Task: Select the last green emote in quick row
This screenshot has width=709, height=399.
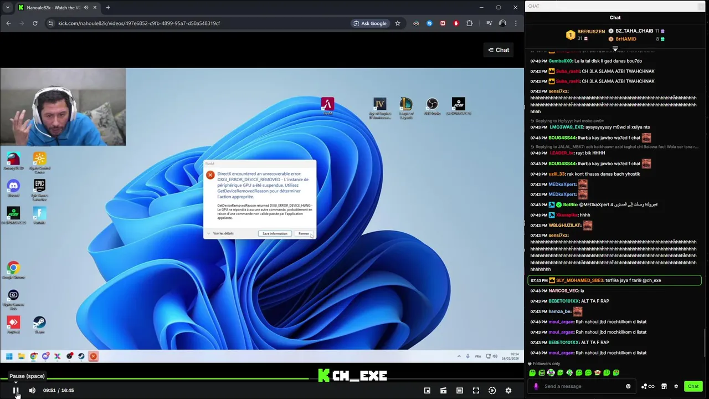Action: tap(616, 373)
